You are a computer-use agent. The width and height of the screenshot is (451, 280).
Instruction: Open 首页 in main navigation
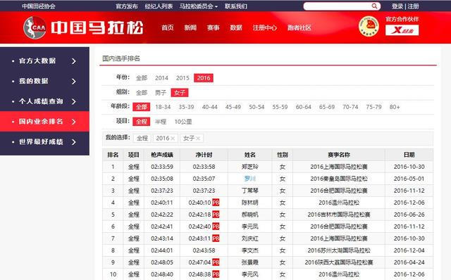coord(168,27)
